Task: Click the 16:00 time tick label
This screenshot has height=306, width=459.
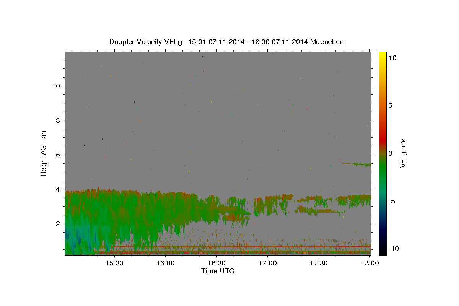Action: pos(165,263)
